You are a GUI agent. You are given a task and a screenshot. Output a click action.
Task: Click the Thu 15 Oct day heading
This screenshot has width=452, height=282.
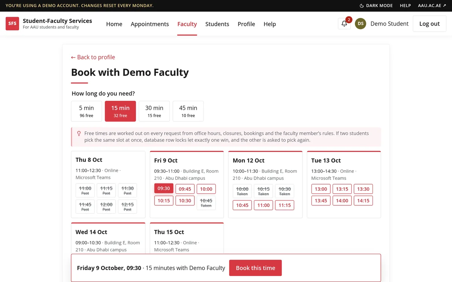[169, 232]
